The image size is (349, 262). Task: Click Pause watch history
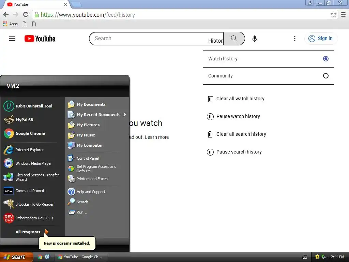point(233,117)
